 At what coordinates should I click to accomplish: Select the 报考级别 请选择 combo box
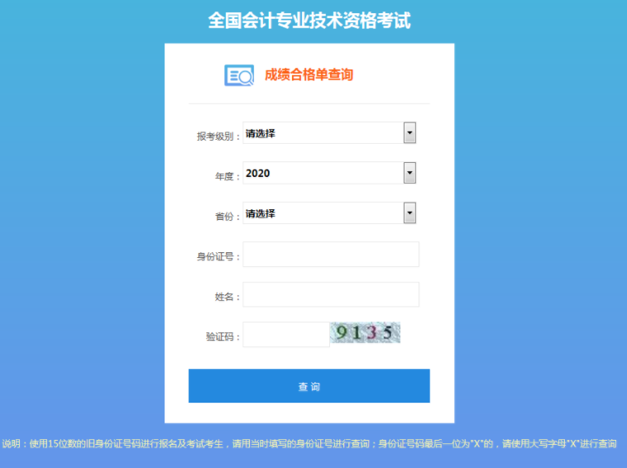click(x=329, y=132)
